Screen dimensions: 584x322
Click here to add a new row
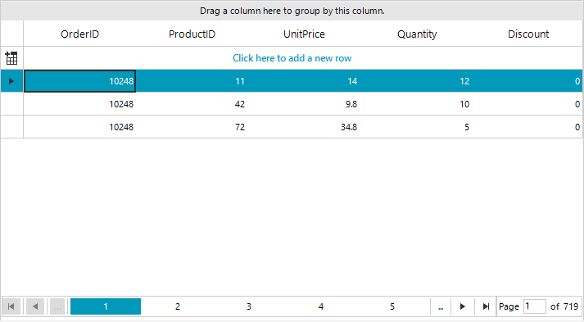point(292,58)
